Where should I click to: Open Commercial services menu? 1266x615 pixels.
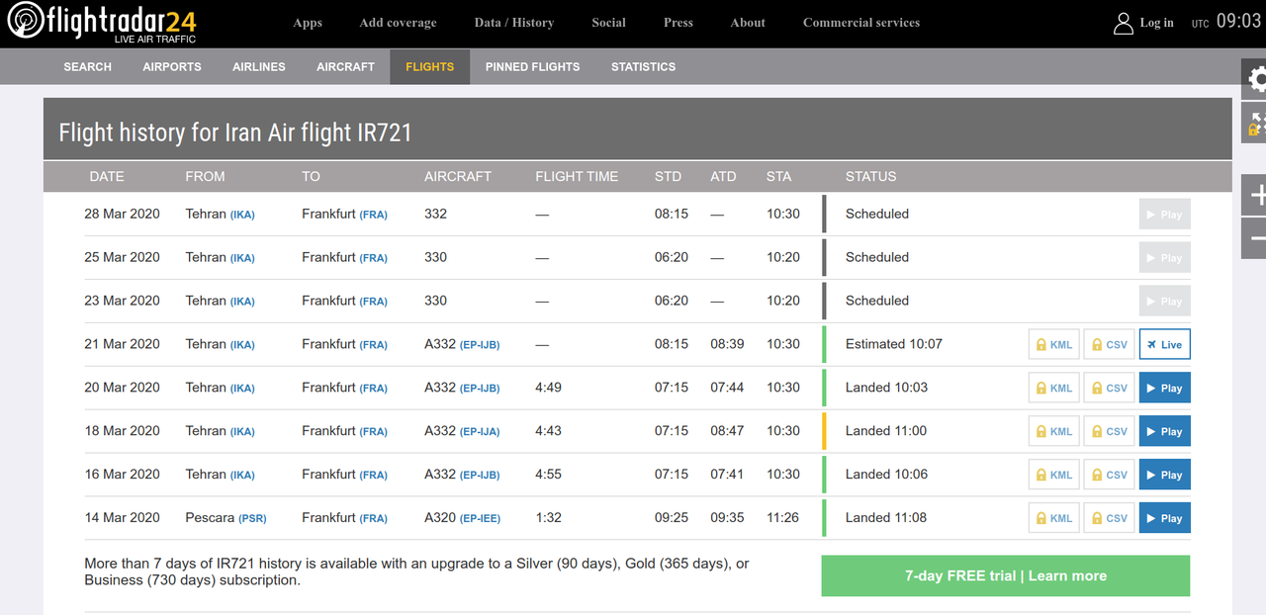tap(861, 23)
